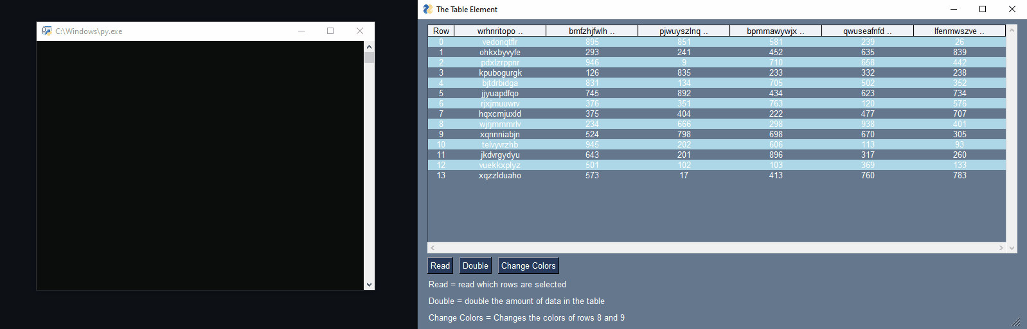
Task: Select the table row named kpubogurgk
Action: pyautogui.click(x=500, y=73)
